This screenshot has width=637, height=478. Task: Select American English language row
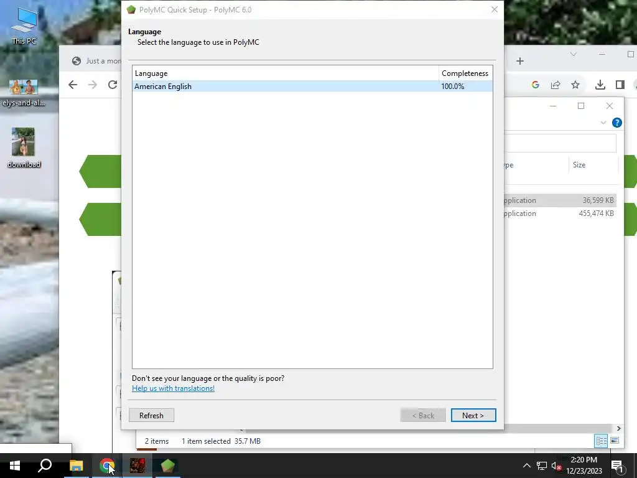312,86
